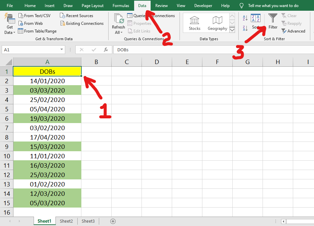Choose the Geography data type
Viewport: 314px width, 226px height.
tap(218, 23)
